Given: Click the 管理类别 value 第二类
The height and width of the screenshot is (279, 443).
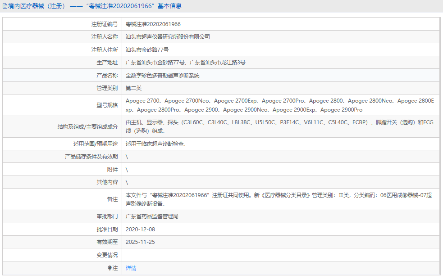Looking at the screenshot, I should (134, 88).
